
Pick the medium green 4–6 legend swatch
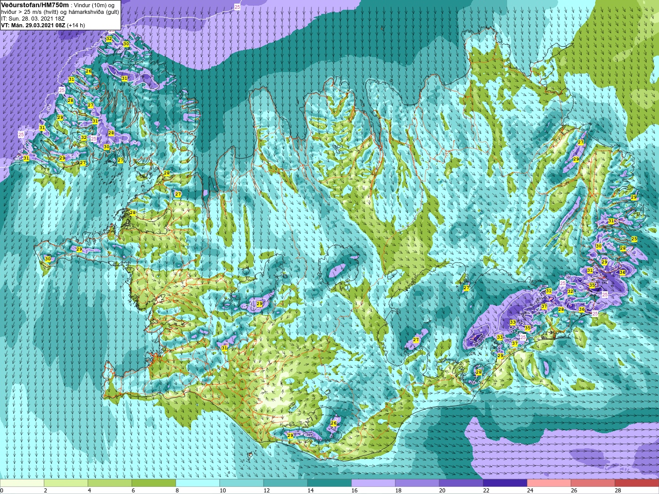click(x=110, y=483)
